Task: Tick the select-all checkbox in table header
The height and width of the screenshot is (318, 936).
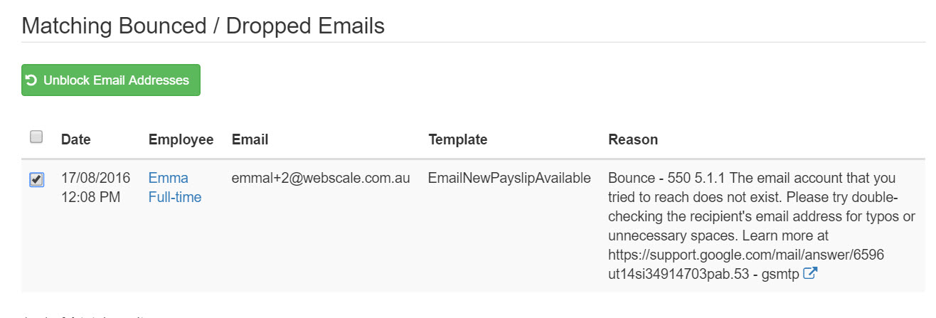Action: pyautogui.click(x=36, y=137)
